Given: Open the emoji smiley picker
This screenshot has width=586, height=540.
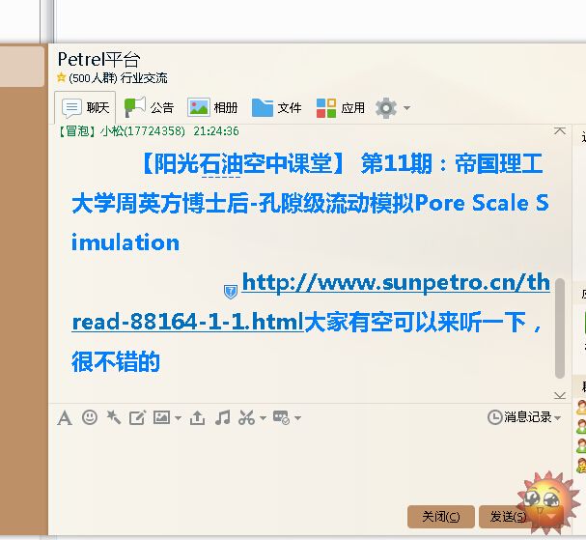Looking at the screenshot, I should coord(90,417).
